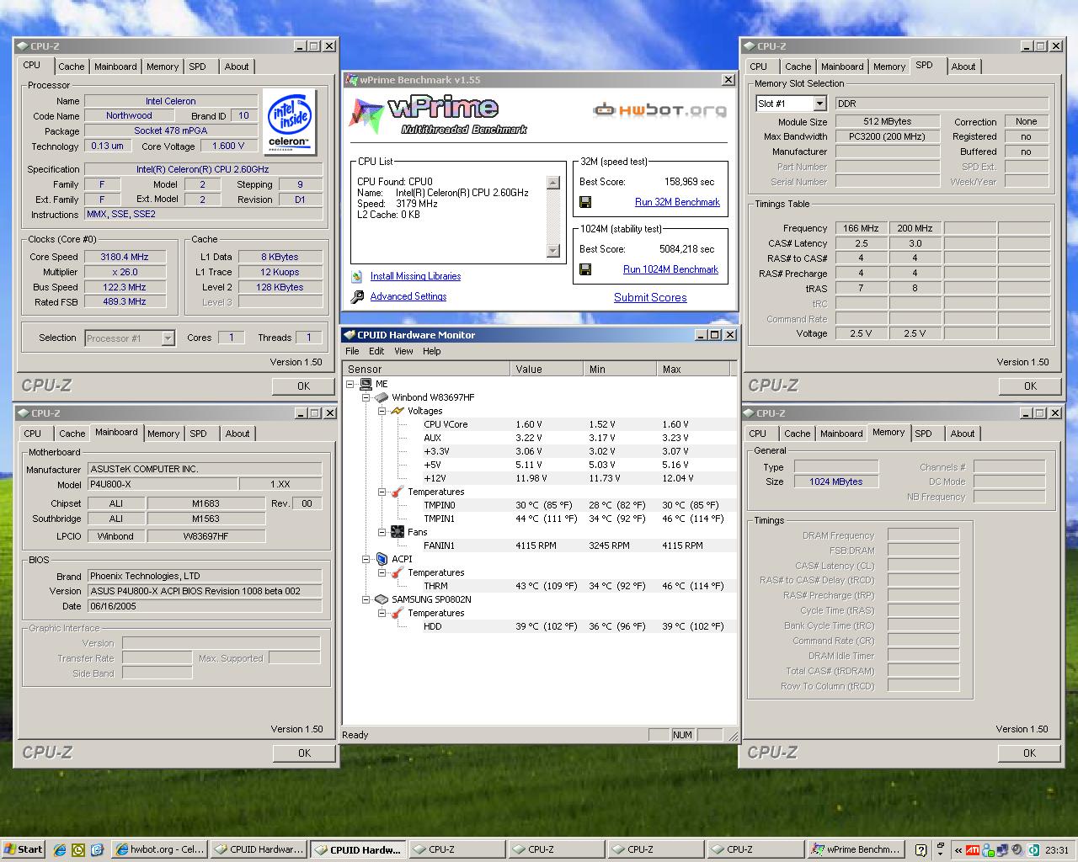Click the Fans icon in the sensor tree

coord(398,532)
